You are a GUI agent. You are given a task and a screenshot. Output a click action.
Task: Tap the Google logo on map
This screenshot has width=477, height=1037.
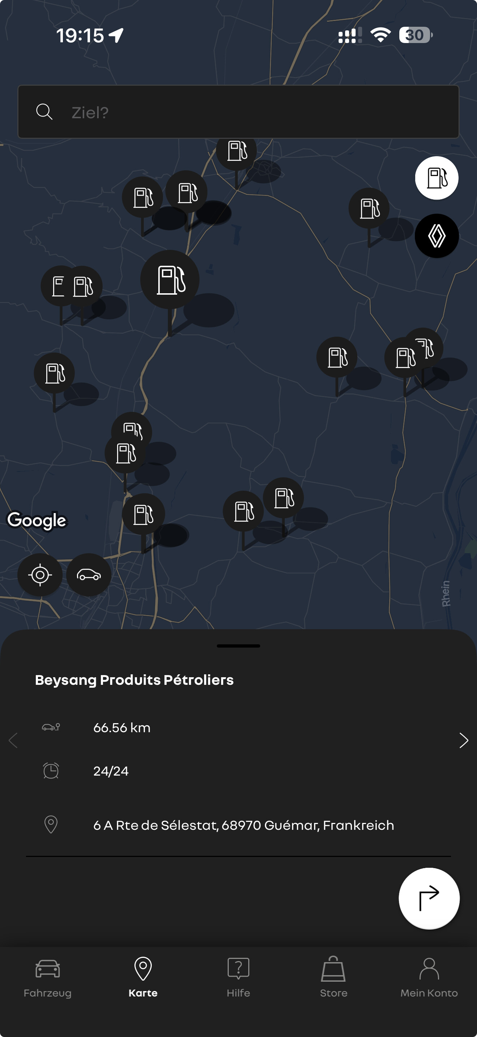click(x=36, y=520)
